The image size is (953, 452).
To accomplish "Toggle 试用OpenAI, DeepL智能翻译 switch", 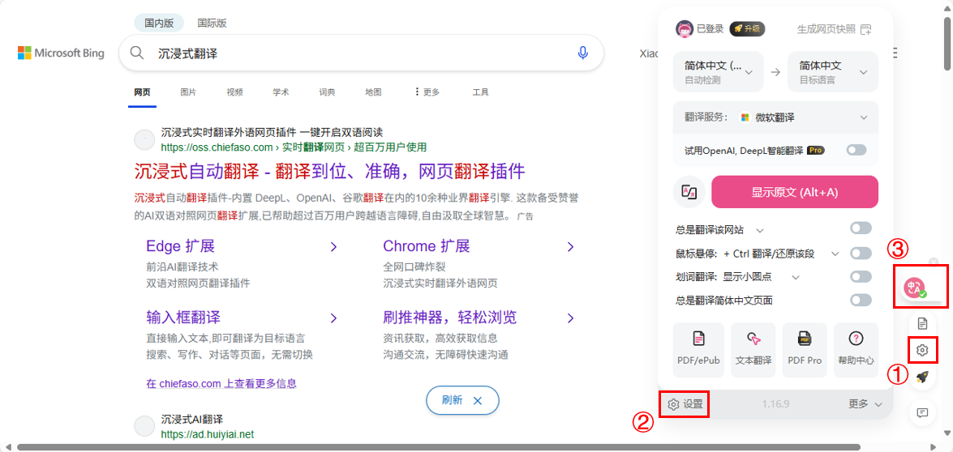I will pyautogui.click(x=856, y=150).
